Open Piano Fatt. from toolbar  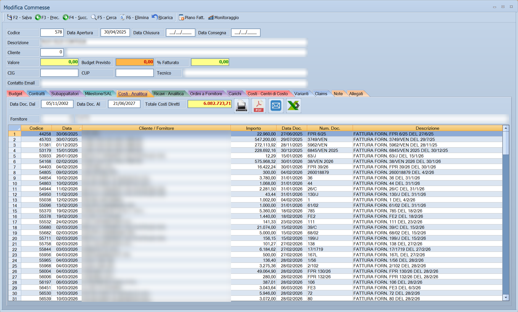(x=192, y=18)
